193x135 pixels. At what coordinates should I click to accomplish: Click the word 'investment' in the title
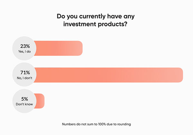80,24
